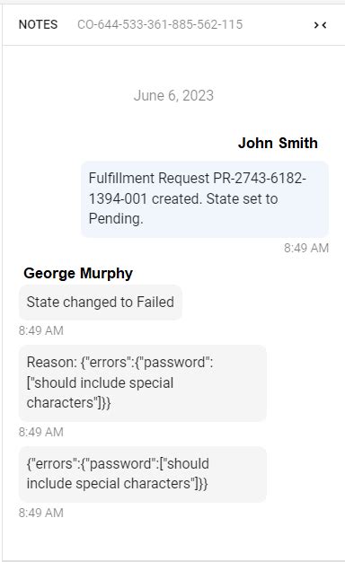345x562 pixels.
Task: Click "include special characters" in last note
Action: 111,484
